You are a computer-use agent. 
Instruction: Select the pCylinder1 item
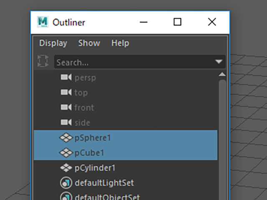tap(126, 167)
